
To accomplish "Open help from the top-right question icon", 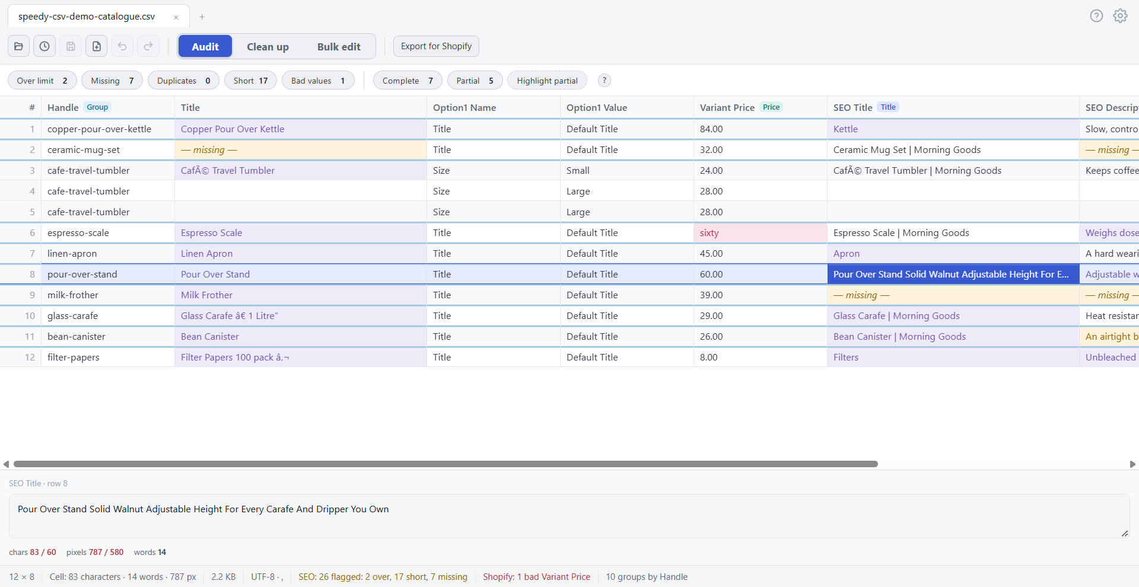I will coord(1096,16).
